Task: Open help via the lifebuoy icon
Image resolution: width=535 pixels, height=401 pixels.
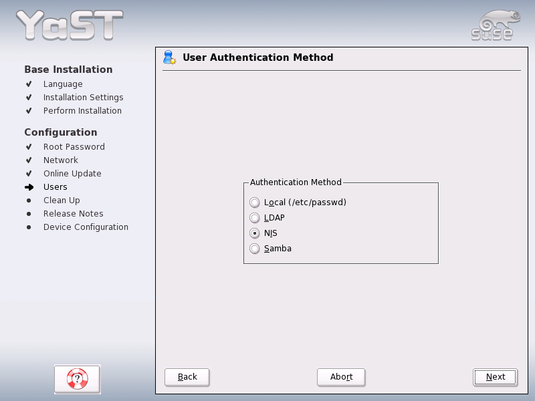Action: click(x=77, y=379)
